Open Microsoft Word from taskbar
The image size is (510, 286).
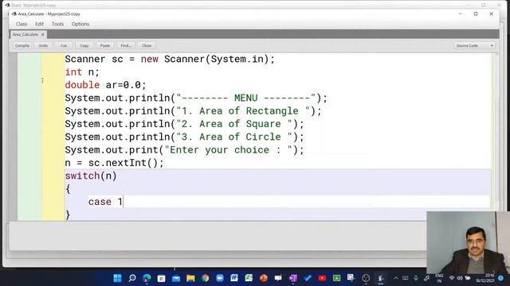pyautogui.click(x=234, y=278)
